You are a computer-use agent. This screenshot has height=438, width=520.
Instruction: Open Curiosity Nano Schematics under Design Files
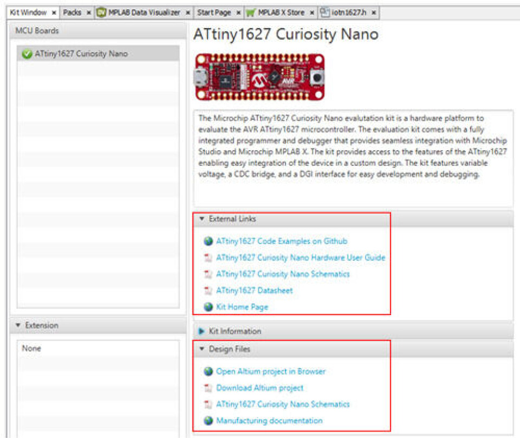coord(283,404)
